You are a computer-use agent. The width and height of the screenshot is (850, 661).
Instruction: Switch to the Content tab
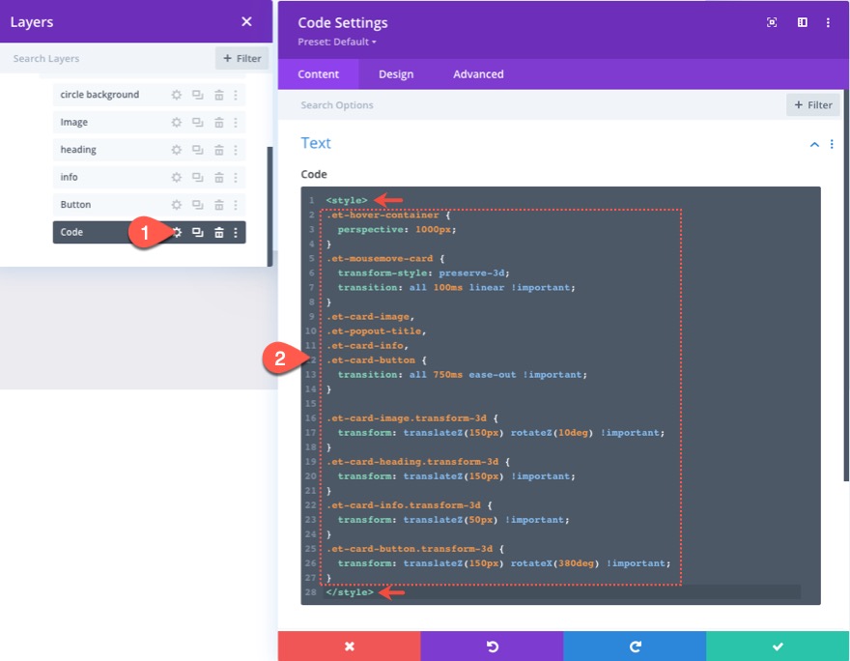pos(318,74)
